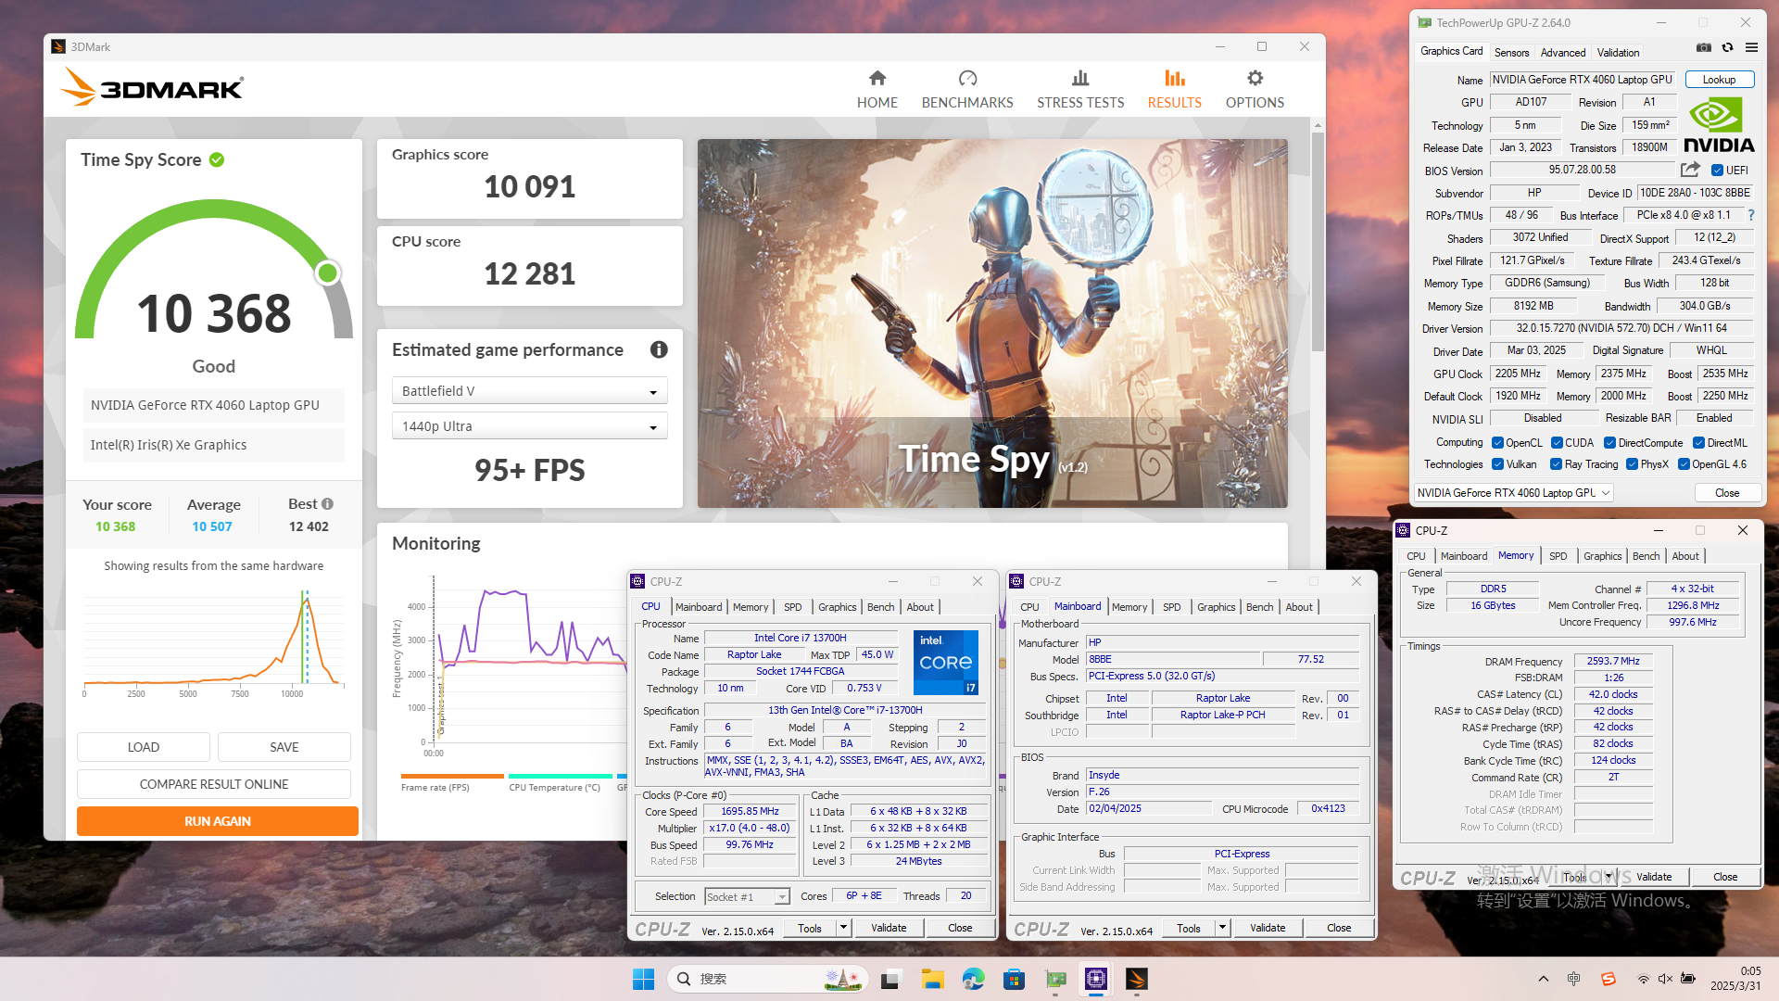Click the GPU-Z screenshot camera icon
1779x1001 pixels.
point(1703,47)
